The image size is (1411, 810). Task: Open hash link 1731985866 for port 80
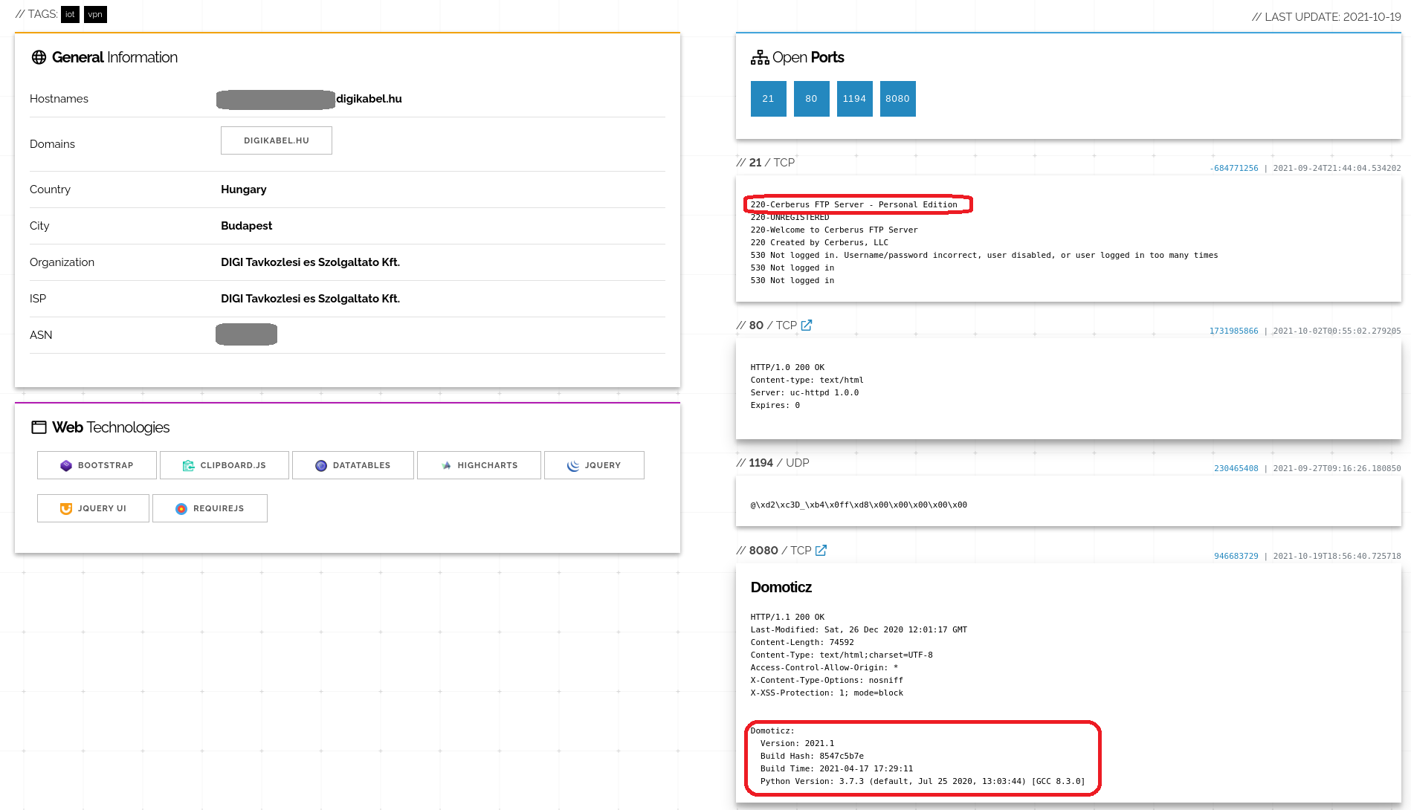click(x=1233, y=331)
